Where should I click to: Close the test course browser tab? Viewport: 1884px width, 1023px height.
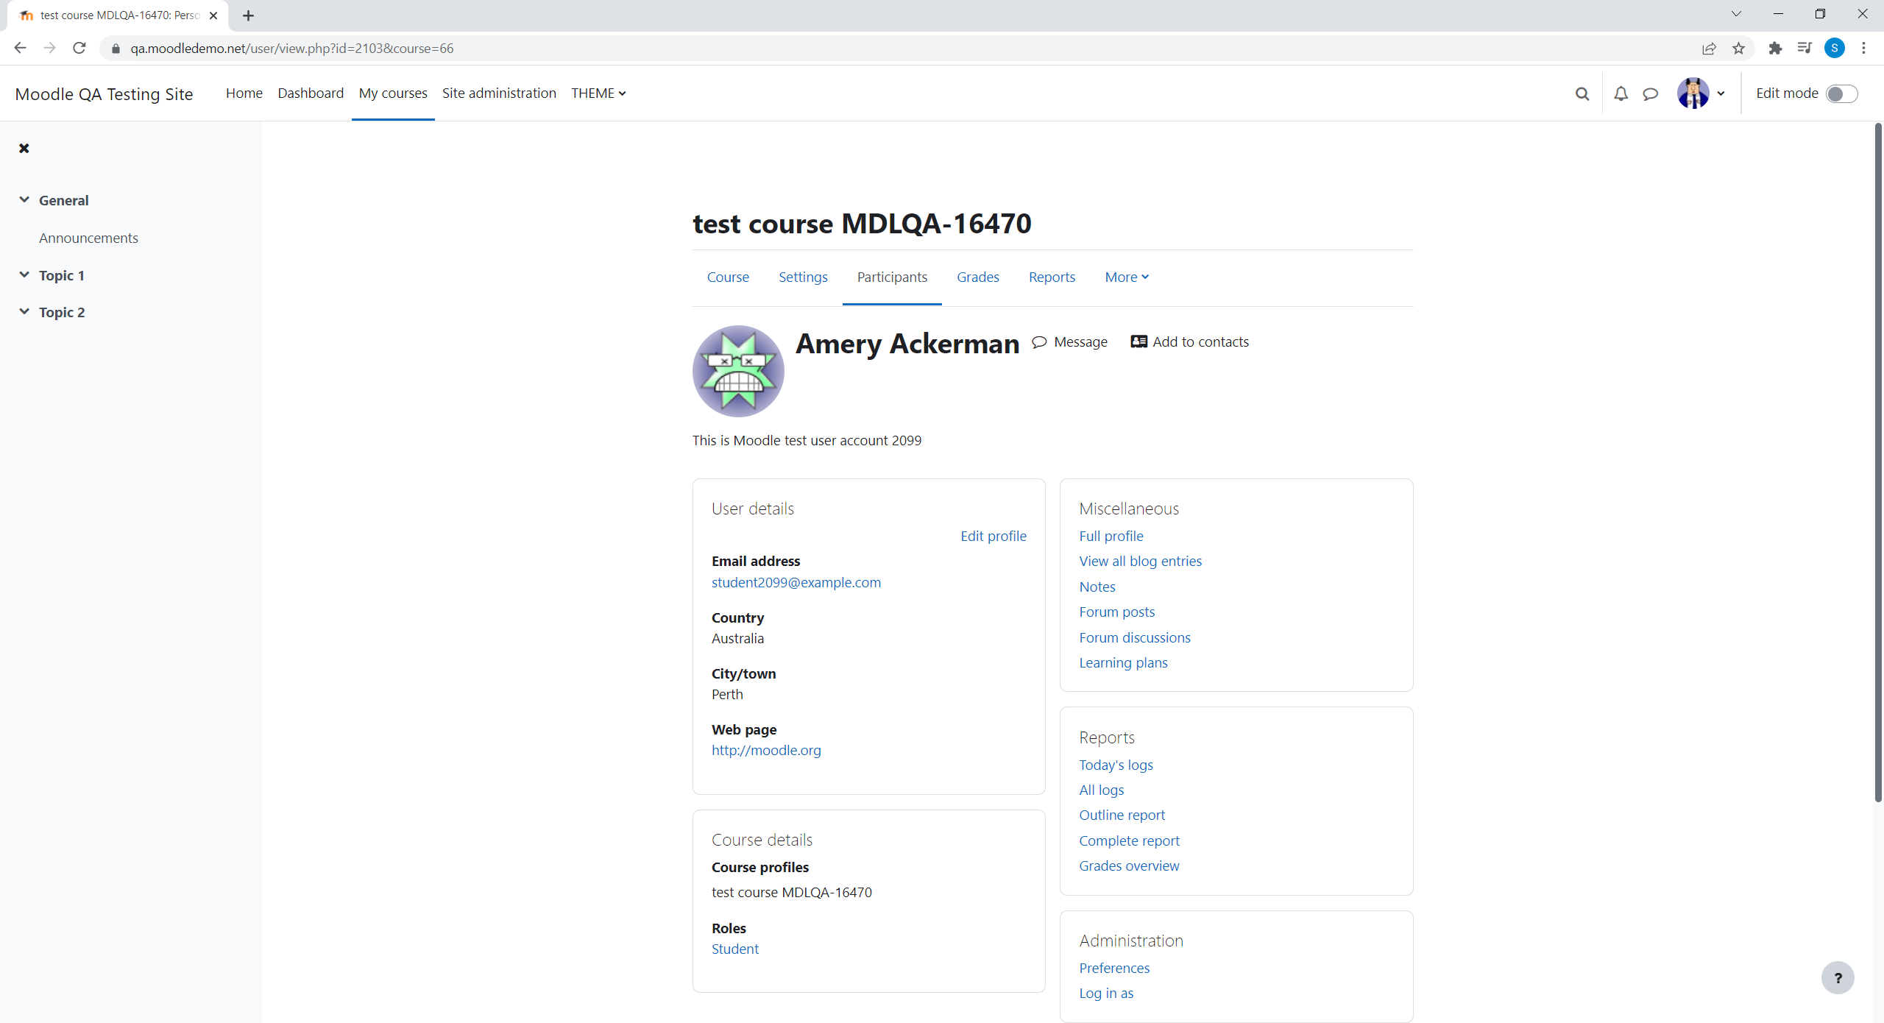tap(213, 15)
